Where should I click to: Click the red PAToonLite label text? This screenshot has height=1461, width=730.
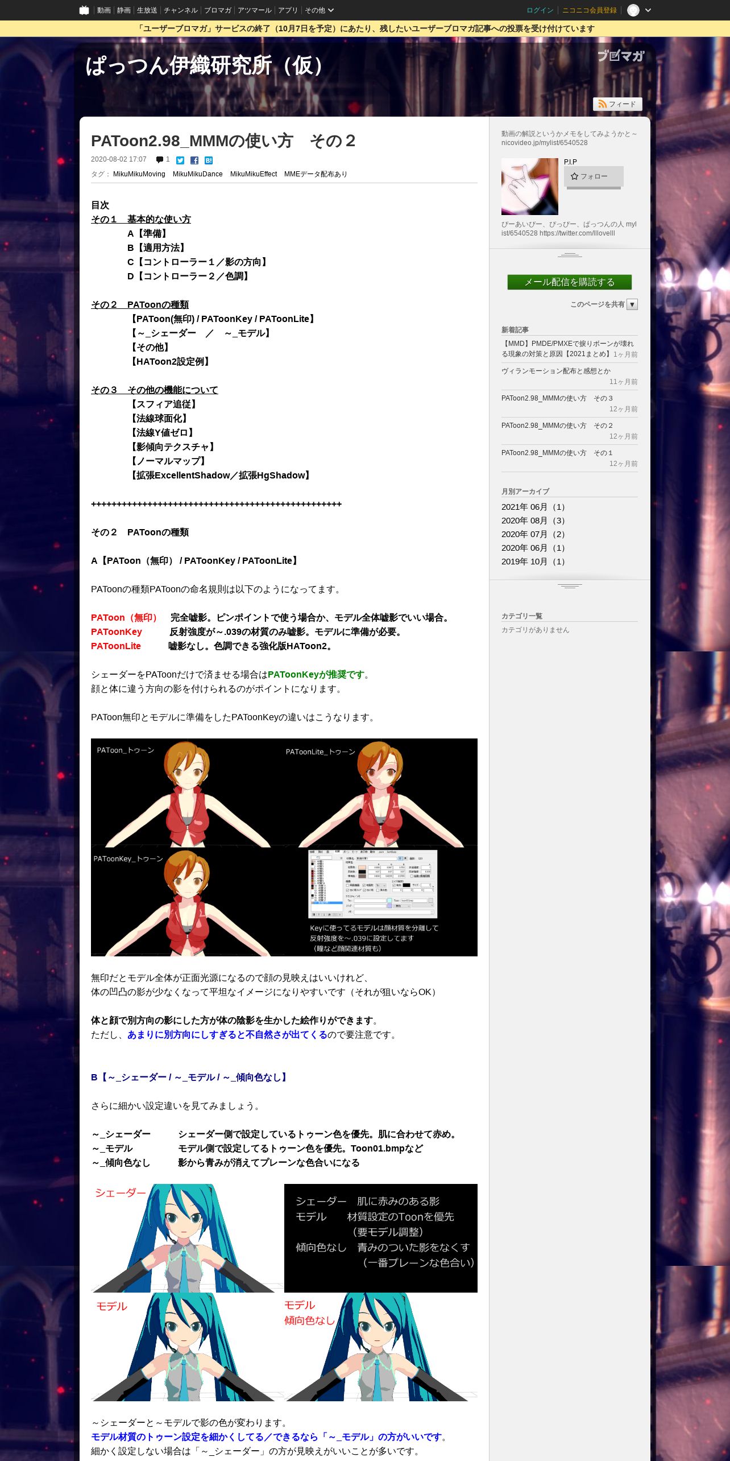click(116, 646)
